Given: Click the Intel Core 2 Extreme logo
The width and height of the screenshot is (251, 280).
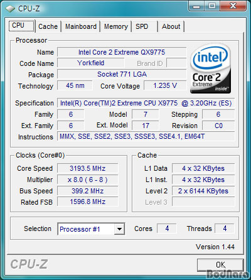Looking at the screenshot, I should [210, 68].
